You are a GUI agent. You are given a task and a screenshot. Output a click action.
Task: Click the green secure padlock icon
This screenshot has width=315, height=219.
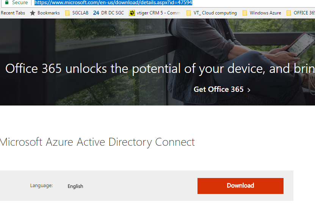tap(7, 2)
